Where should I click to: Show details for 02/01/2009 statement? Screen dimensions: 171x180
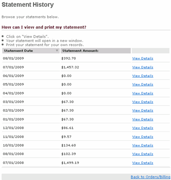click(143, 111)
